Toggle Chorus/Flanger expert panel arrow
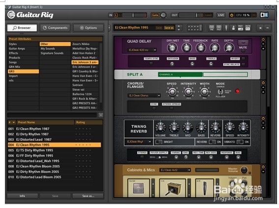This screenshot has width=279, height=208. (x=263, y=92)
